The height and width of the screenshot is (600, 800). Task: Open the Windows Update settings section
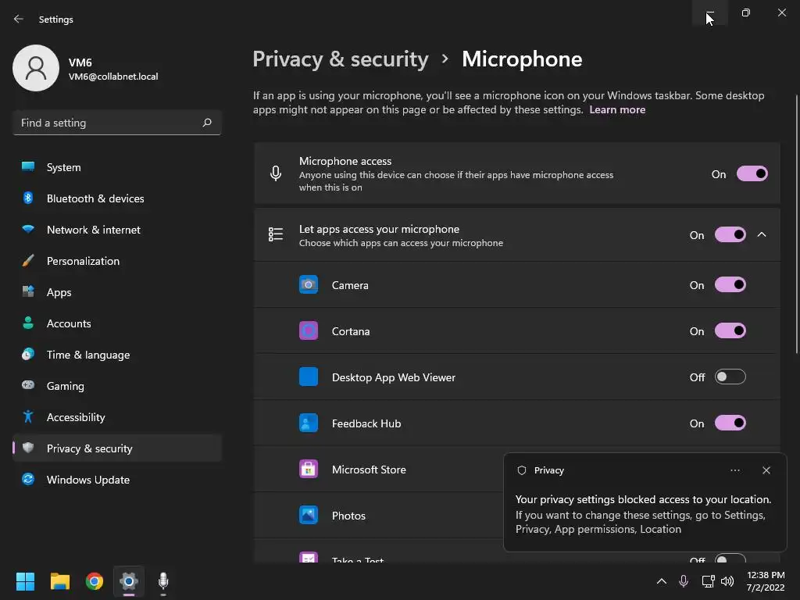point(87,480)
